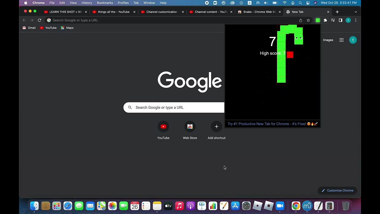Open the App Store in the Dock
The width and height of the screenshot is (380, 214).
[235, 206]
